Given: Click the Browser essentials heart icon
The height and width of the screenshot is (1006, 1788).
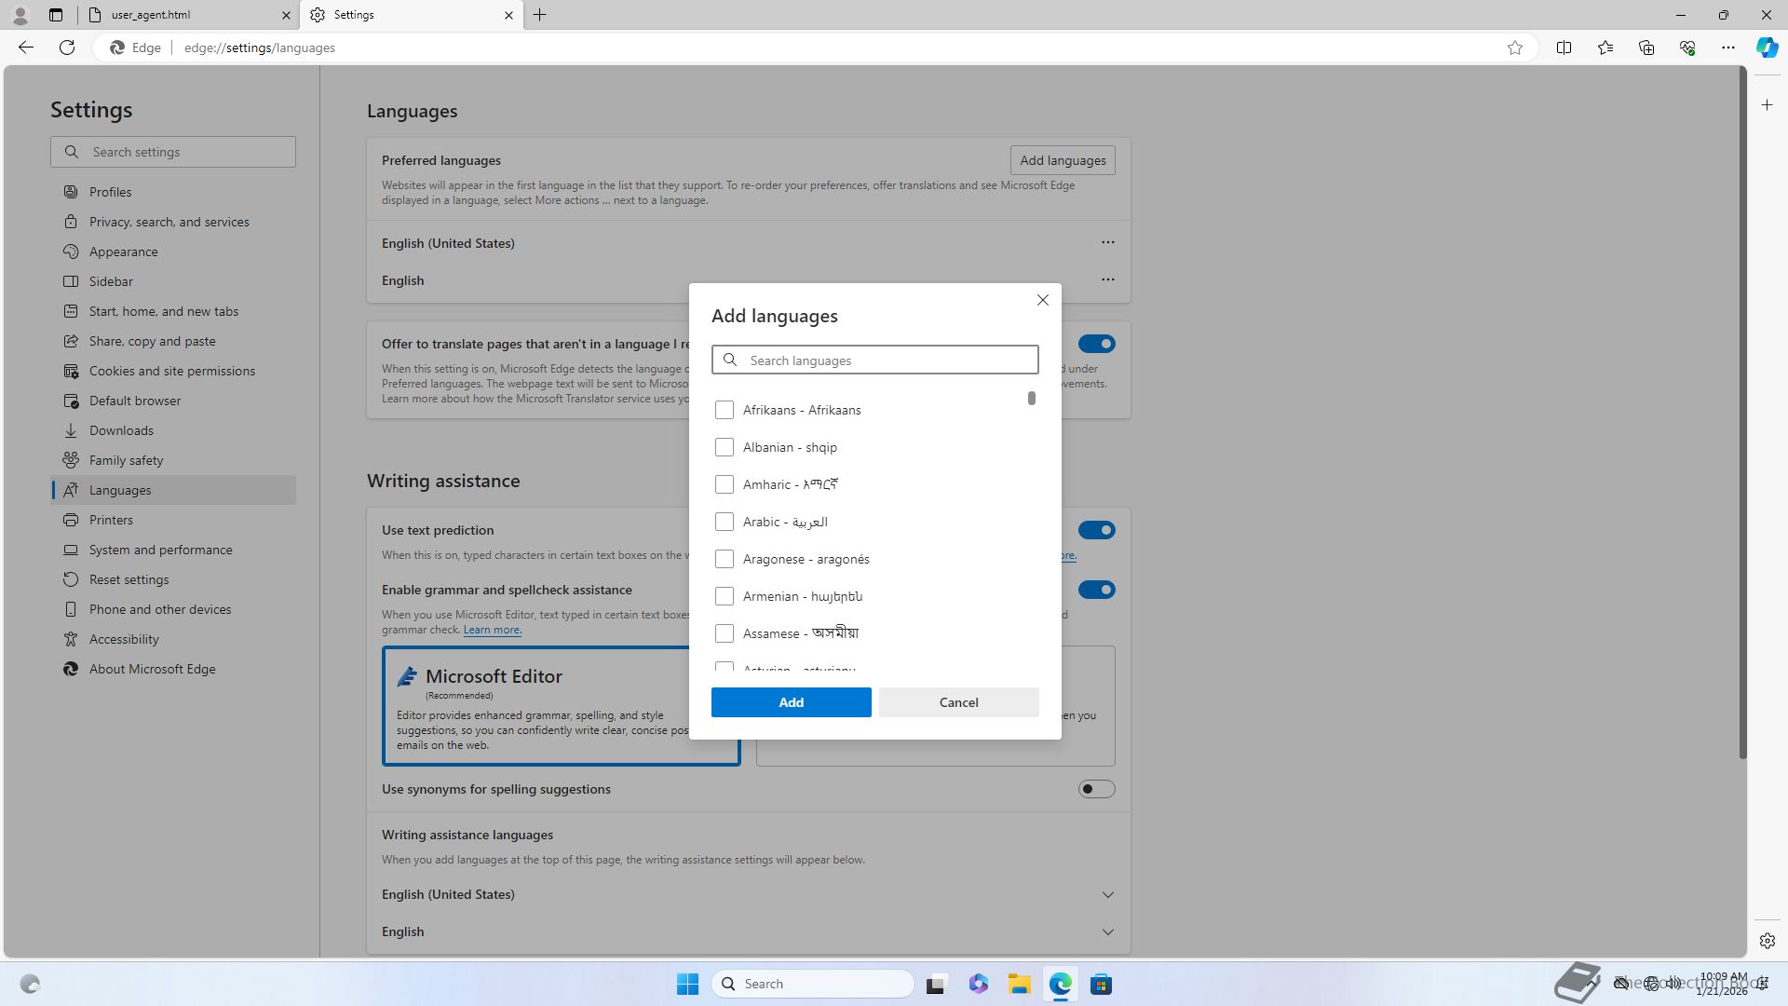Looking at the screenshot, I should [x=1686, y=48].
